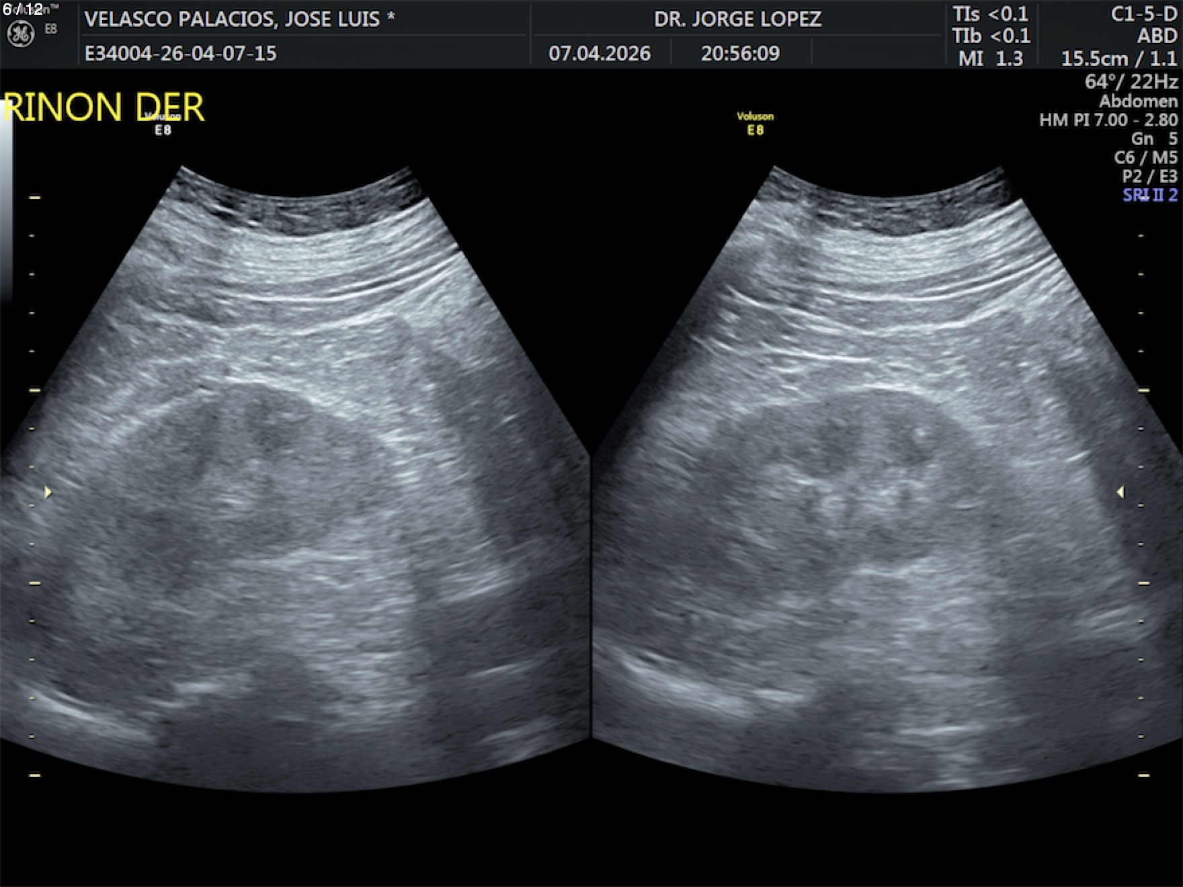Click the MI 1.3 indicator
Image resolution: width=1183 pixels, height=887 pixels.
tap(990, 58)
